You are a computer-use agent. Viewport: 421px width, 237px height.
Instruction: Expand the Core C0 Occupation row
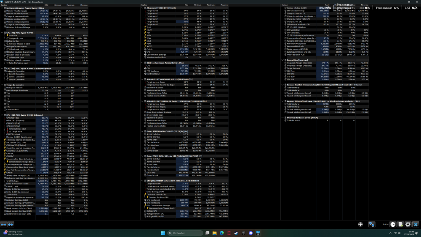point(5,74)
